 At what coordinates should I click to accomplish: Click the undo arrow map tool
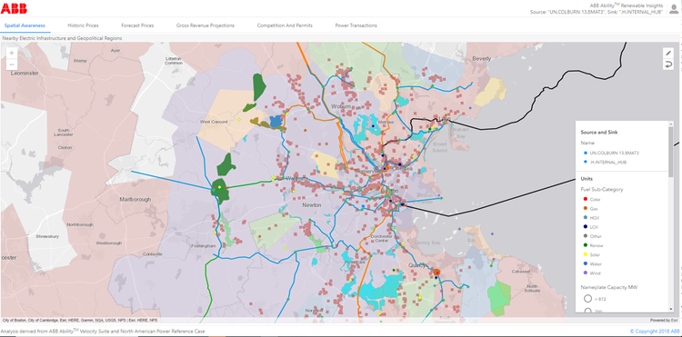(x=668, y=64)
